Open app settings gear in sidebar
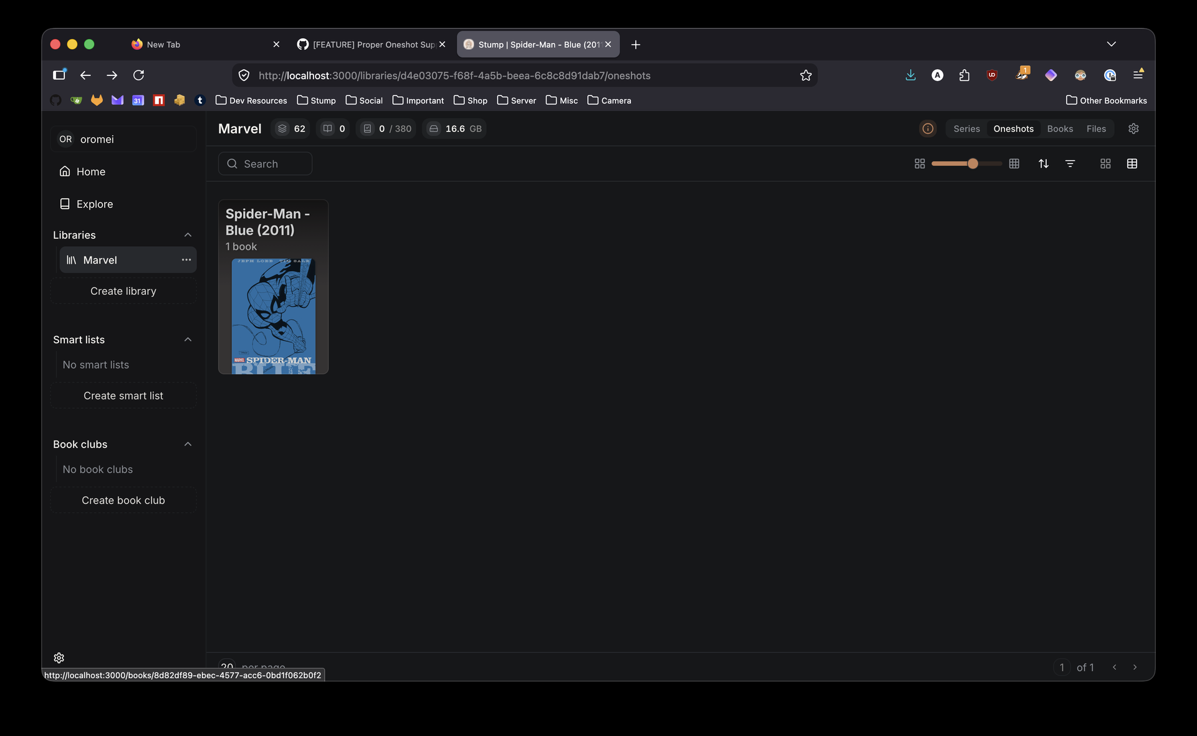Image resolution: width=1197 pixels, height=736 pixels. (x=59, y=657)
